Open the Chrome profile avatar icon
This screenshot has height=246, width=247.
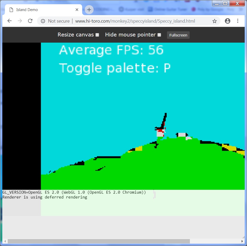tap(227, 21)
